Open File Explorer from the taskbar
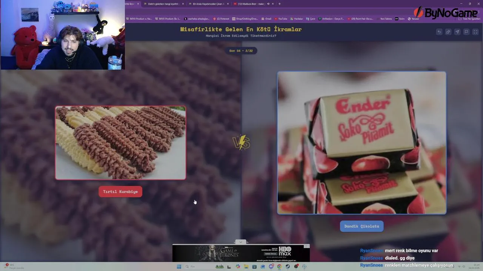483x271 pixels. point(246,266)
